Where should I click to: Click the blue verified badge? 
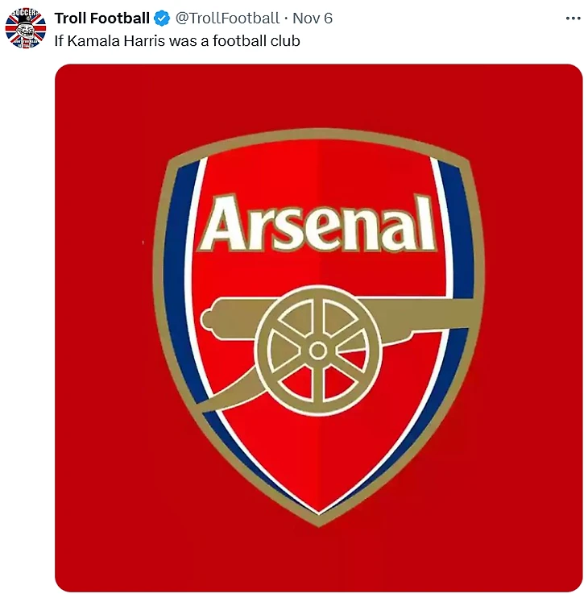click(x=162, y=18)
